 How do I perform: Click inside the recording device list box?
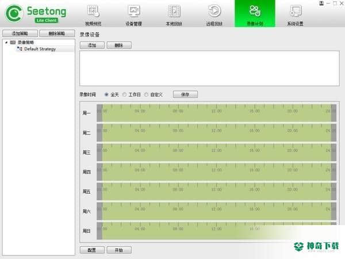point(209,68)
